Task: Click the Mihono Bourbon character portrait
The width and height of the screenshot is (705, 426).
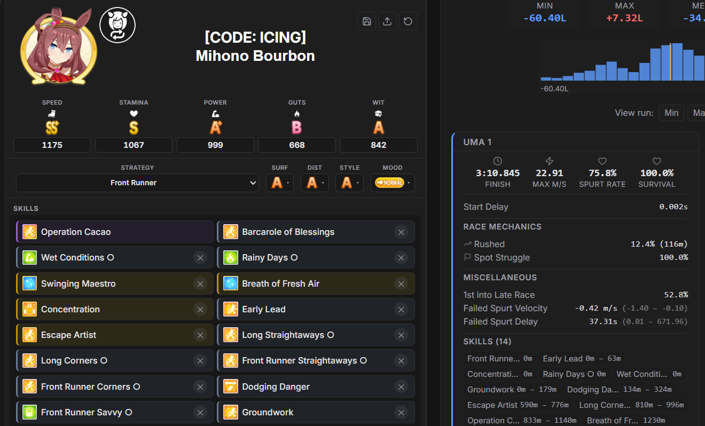Action: pyautogui.click(x=59, y=47)
